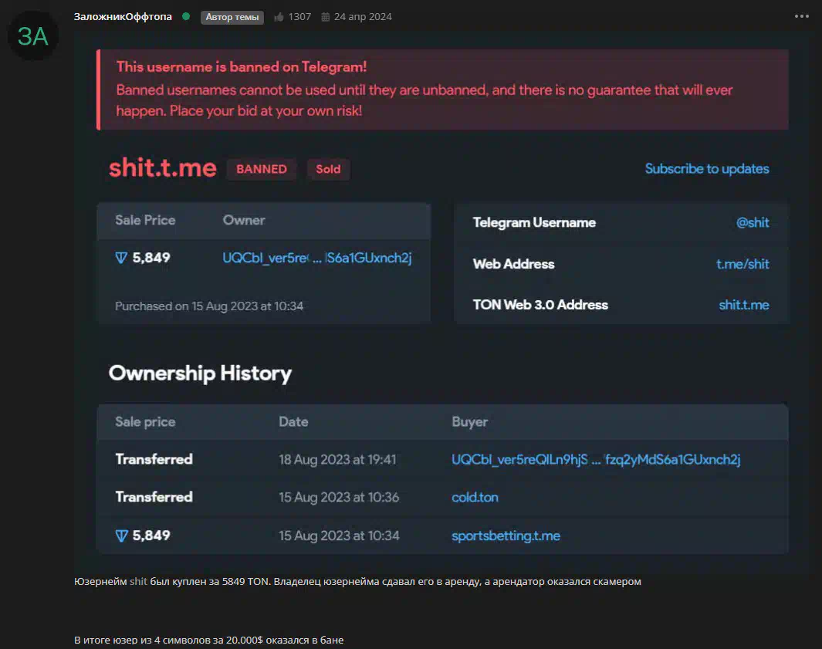Open the cold.ton buyer link
Viewport: 822px width, 649px height.
click(475, 497)
